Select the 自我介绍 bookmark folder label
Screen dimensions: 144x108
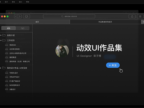coord(11,35)
